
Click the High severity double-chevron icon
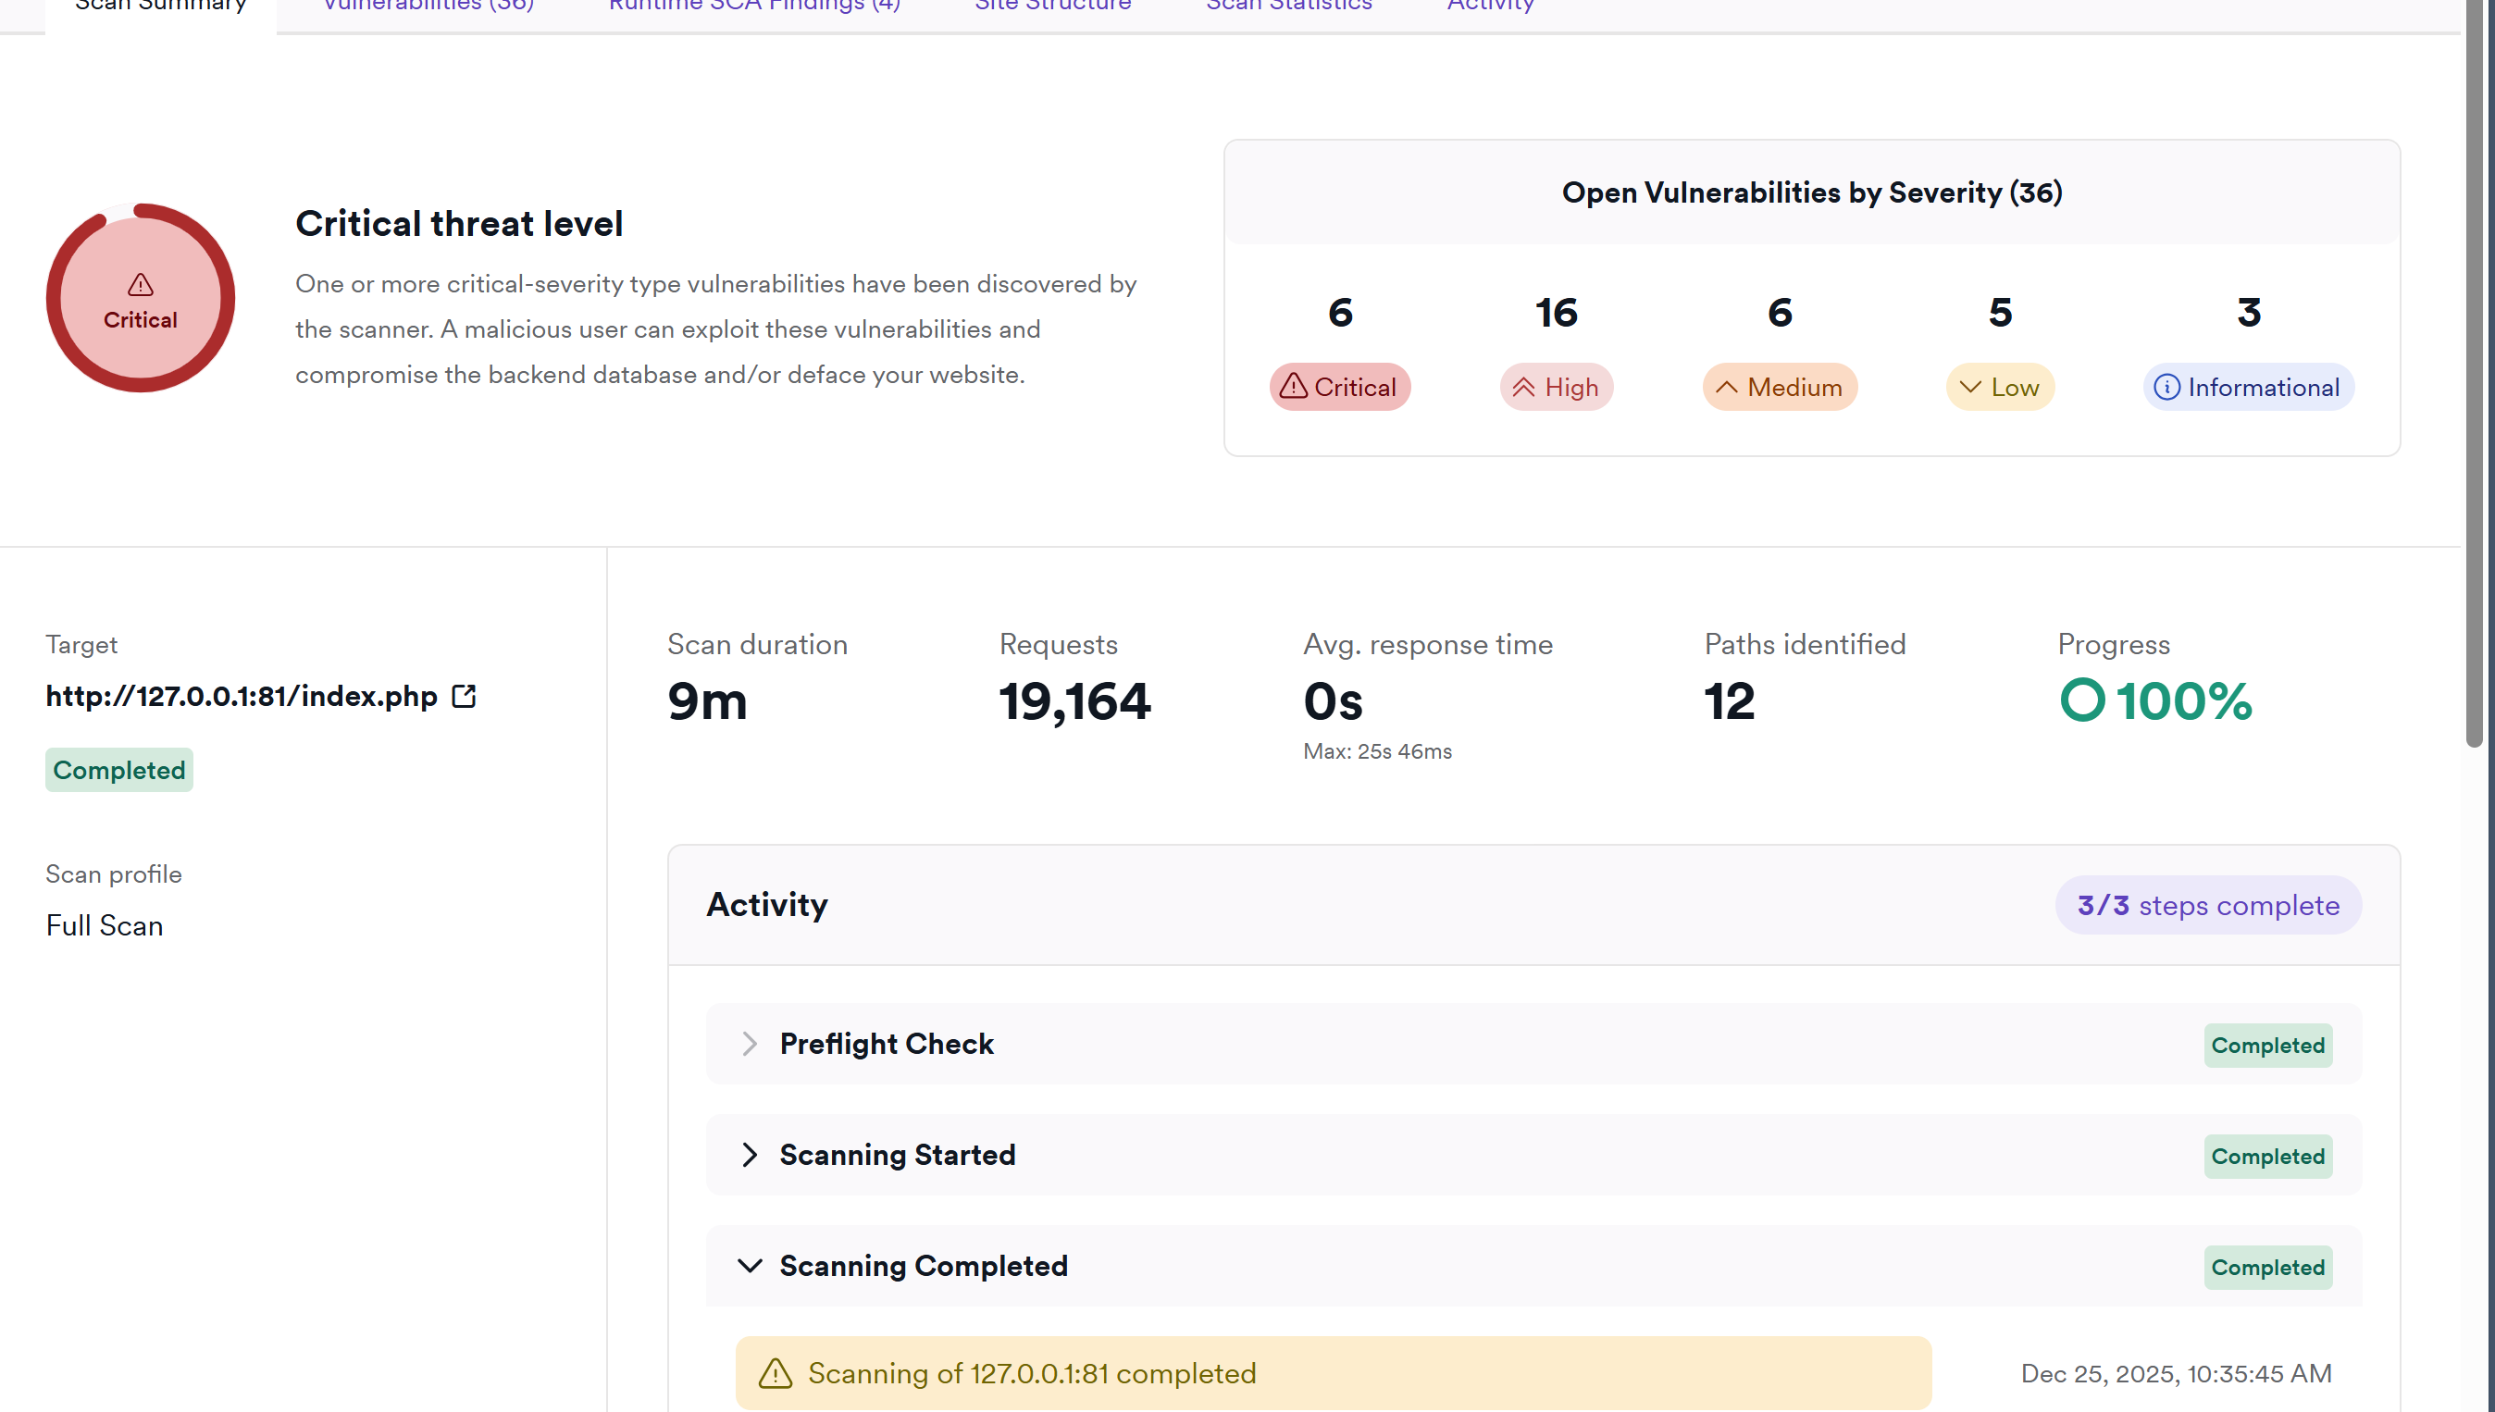pos(1522,387)
